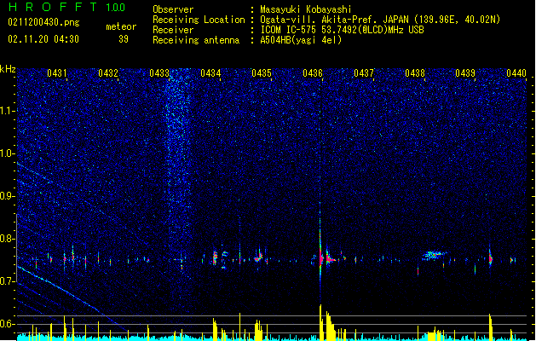Click the date stamp 02.11.20 04:30
536x341 pixels.
point(43,39)
